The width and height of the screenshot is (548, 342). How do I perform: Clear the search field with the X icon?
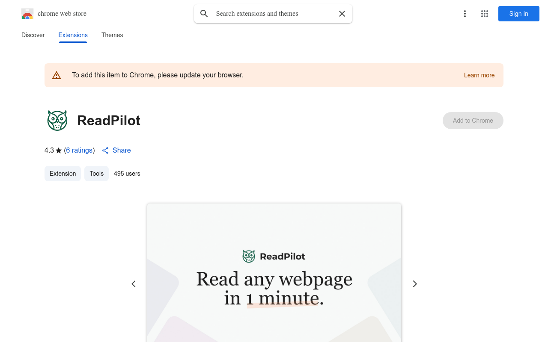click(x=342, y=14)
